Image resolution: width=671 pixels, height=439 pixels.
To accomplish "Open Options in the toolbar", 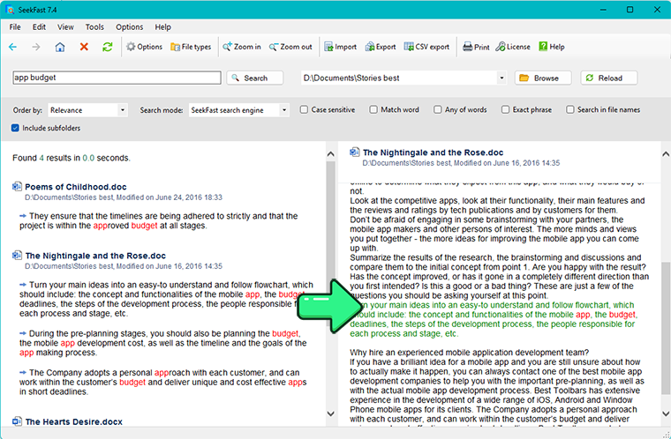I will [144, 47].
